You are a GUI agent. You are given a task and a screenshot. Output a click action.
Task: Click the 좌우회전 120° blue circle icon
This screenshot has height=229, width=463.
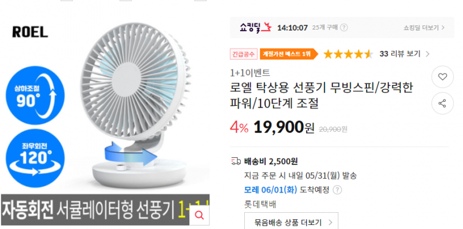click(35, 158)
